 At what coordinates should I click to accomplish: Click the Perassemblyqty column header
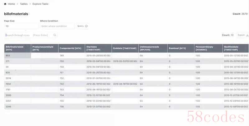pos(208,48)
